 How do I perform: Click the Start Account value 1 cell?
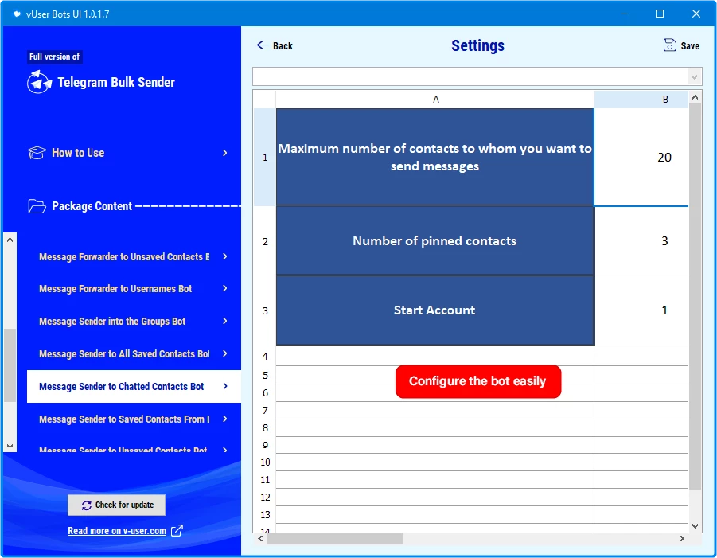[641, 310]
